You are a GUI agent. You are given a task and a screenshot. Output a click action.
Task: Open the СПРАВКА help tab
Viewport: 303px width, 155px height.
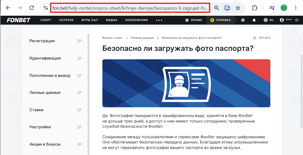pyautogui.click(x=221, y=20)
